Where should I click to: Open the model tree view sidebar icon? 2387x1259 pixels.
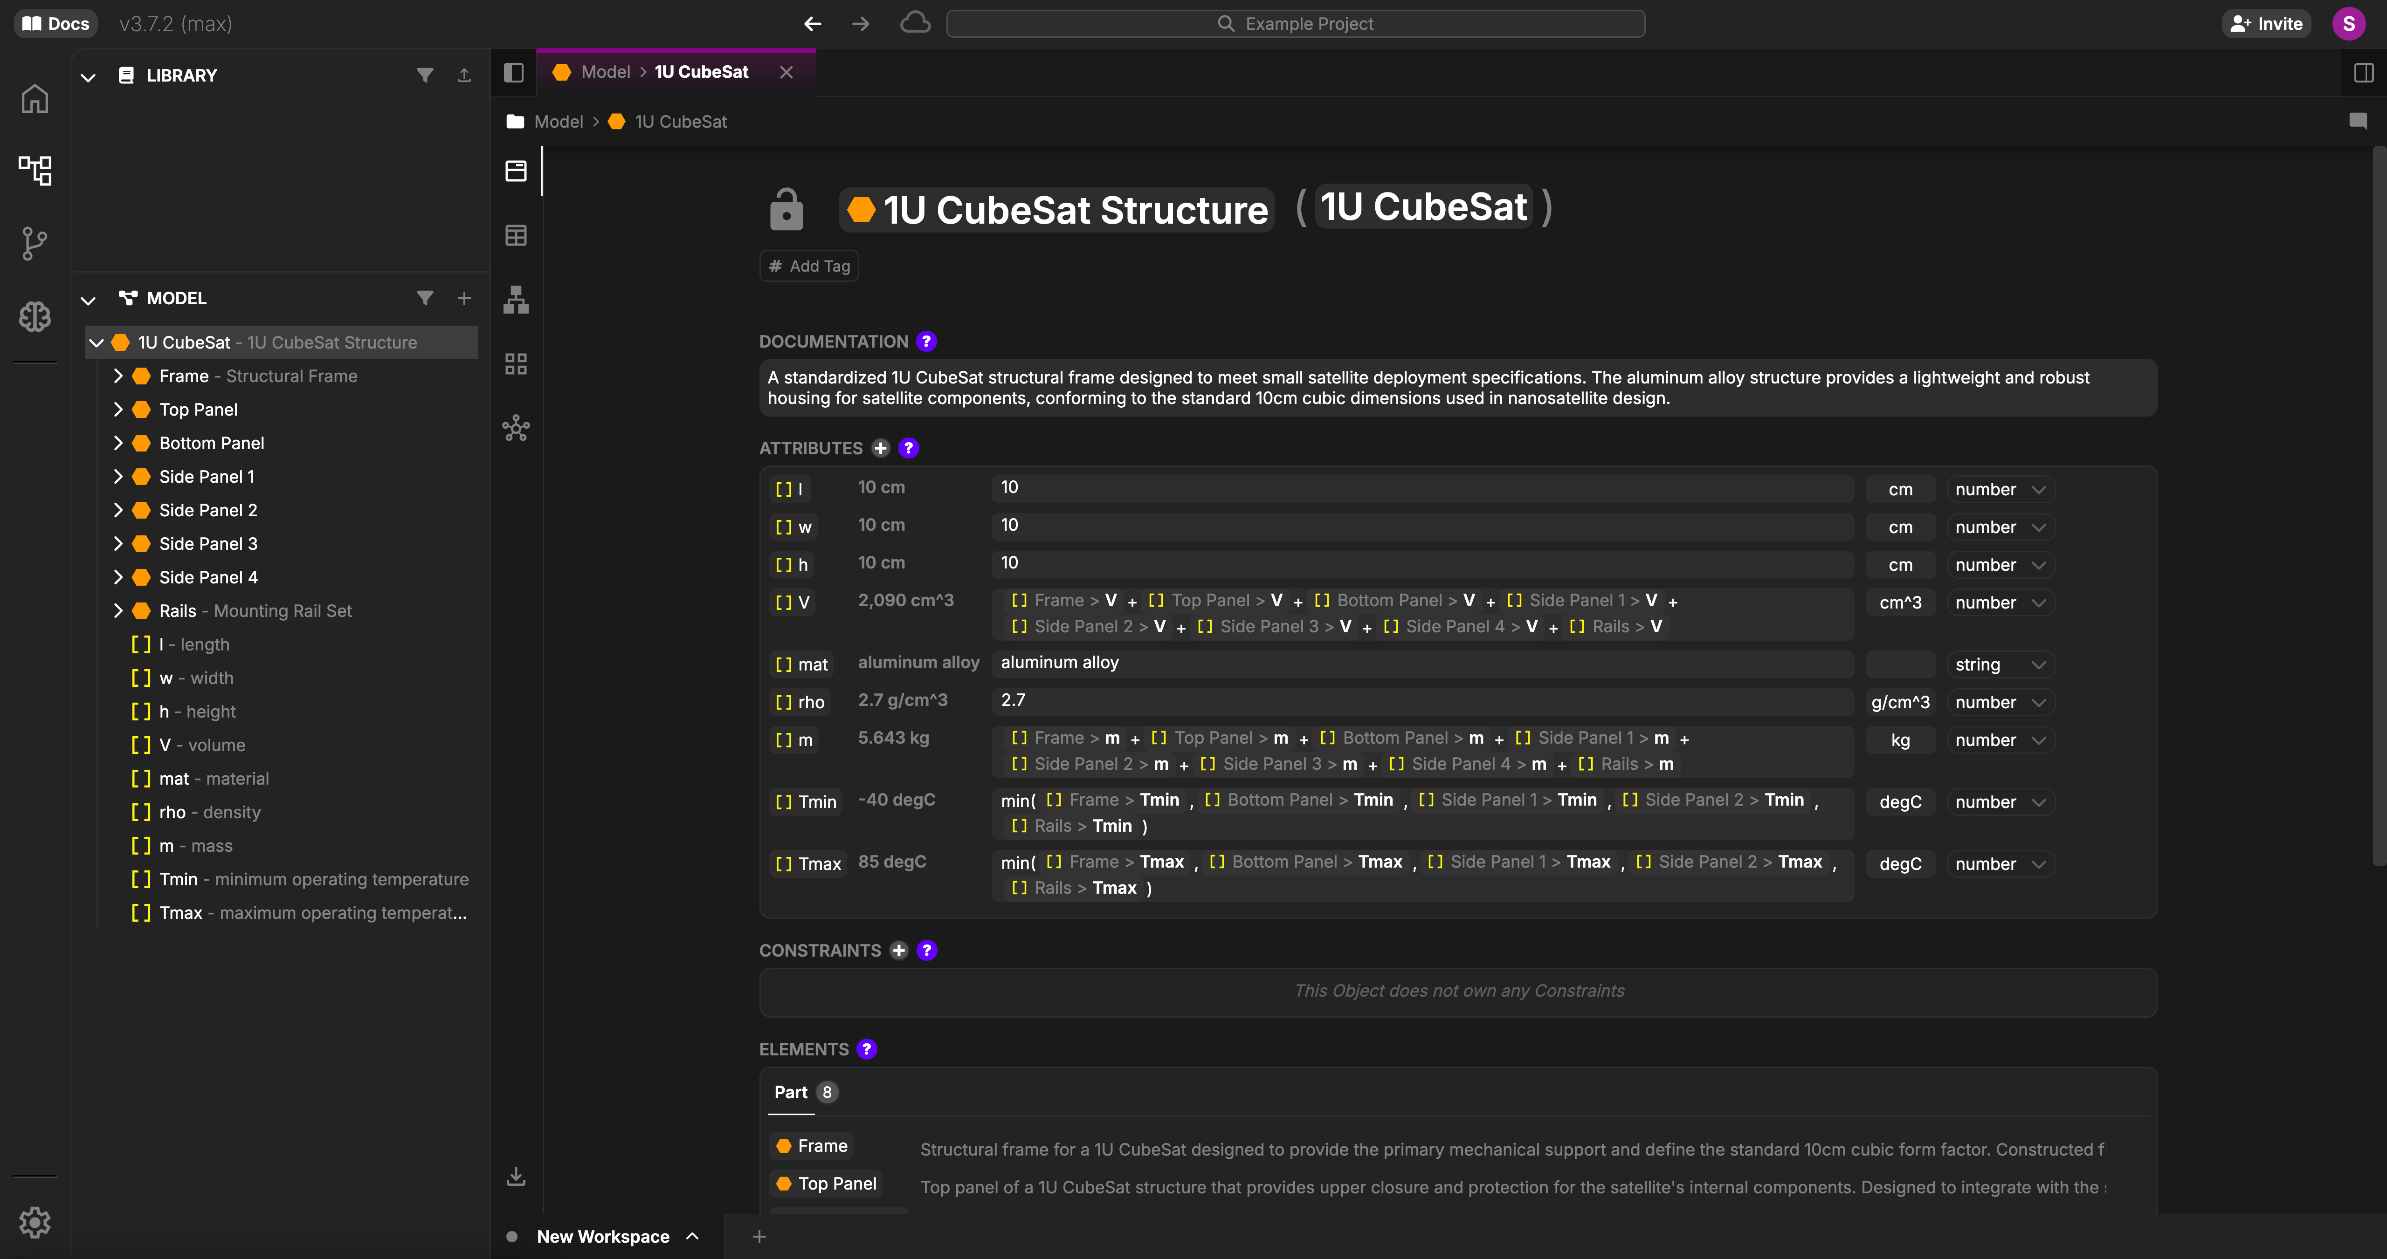tap(35, 171)
